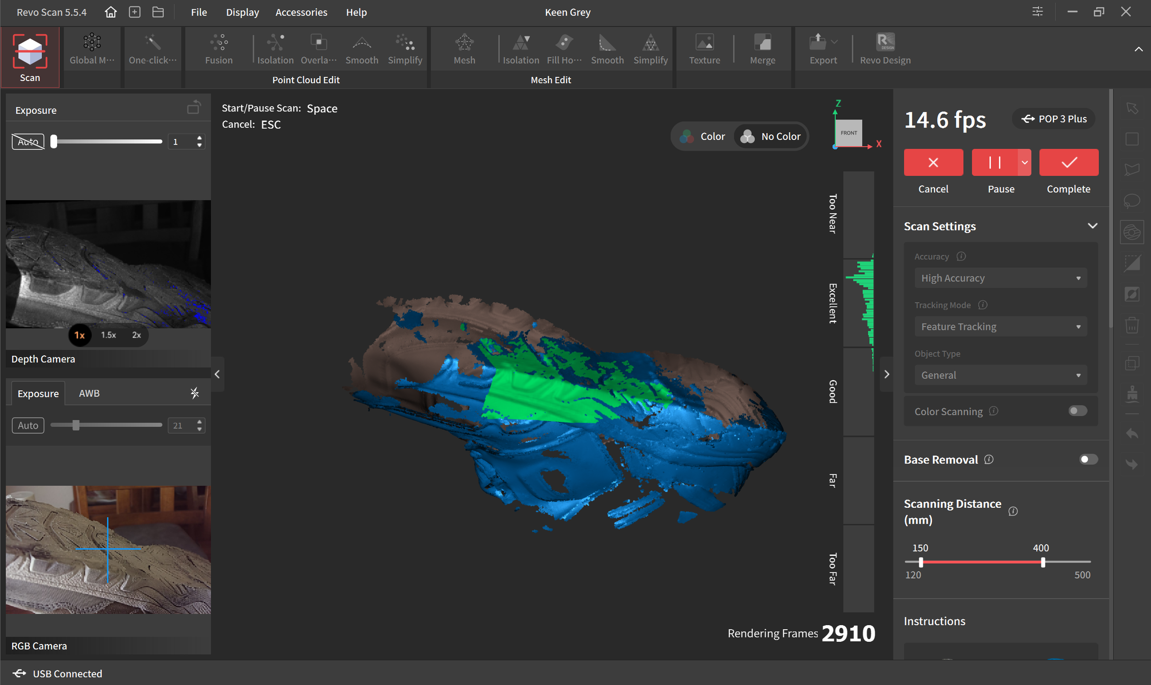Open the Feature Tracking dropdown
The image size is (1151, 685).
click(x=1000, y=326)
